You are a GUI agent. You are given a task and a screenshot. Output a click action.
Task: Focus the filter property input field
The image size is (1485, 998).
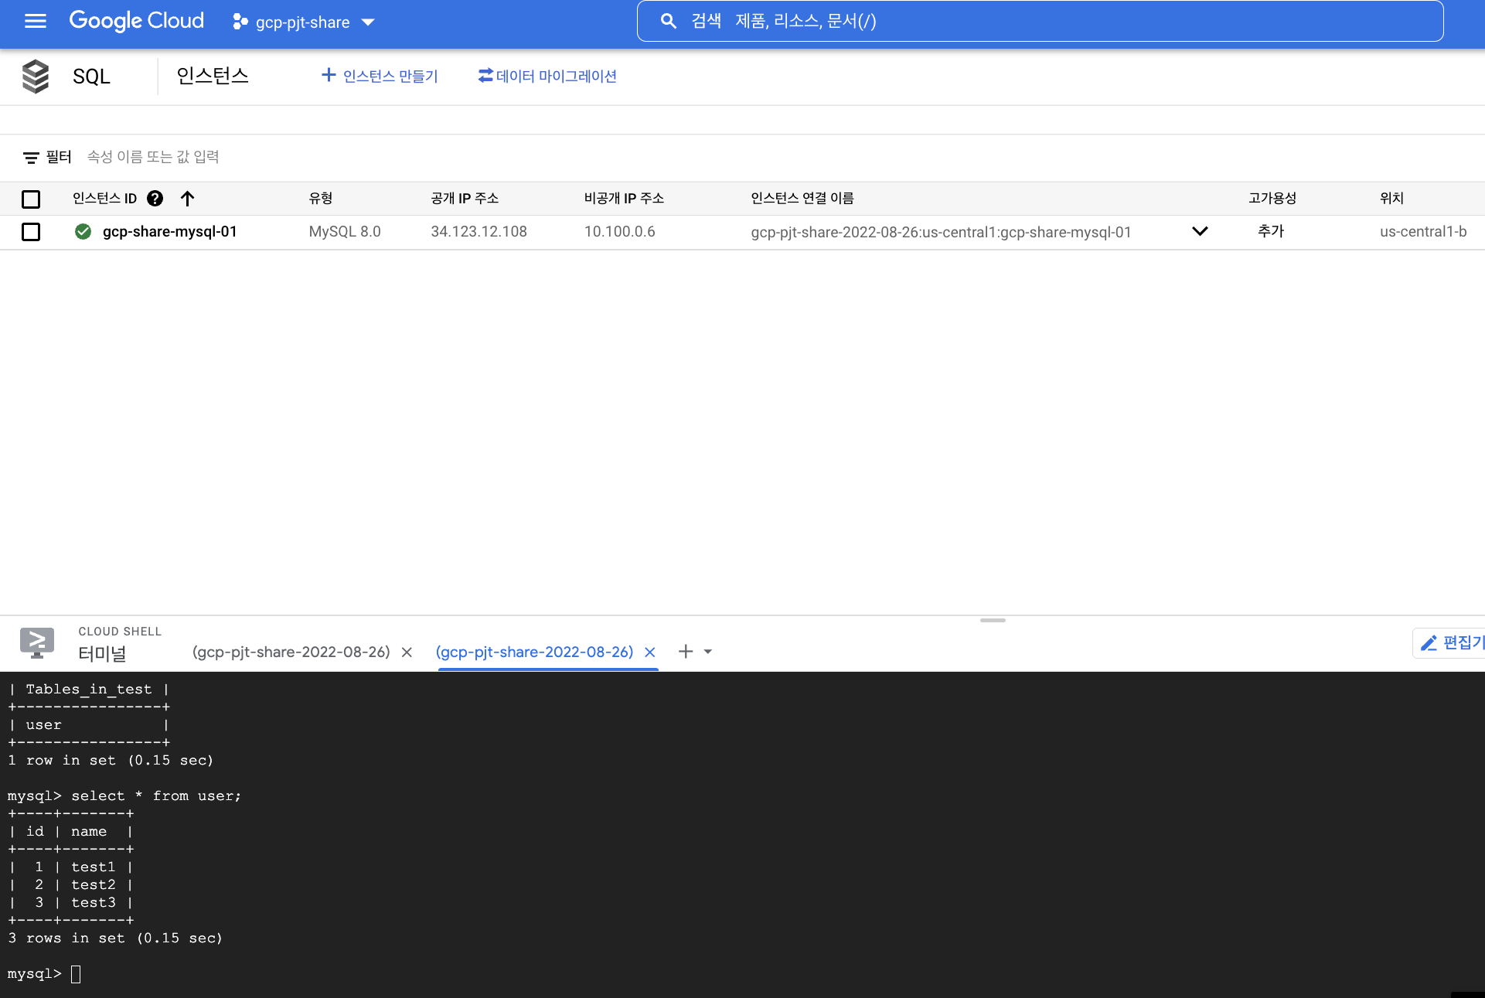click(x=153, y=157)
